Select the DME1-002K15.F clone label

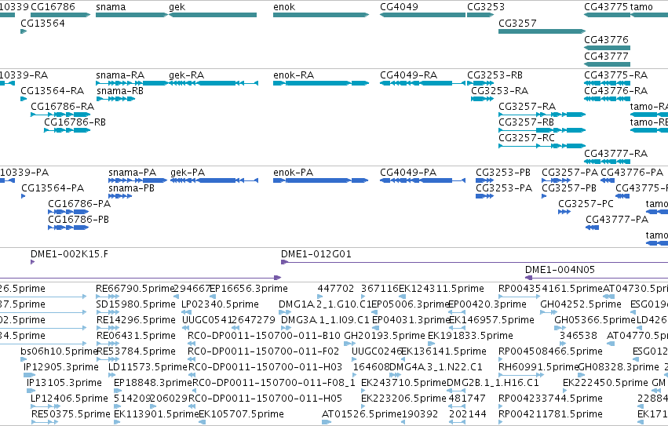[x=69, y=254]
